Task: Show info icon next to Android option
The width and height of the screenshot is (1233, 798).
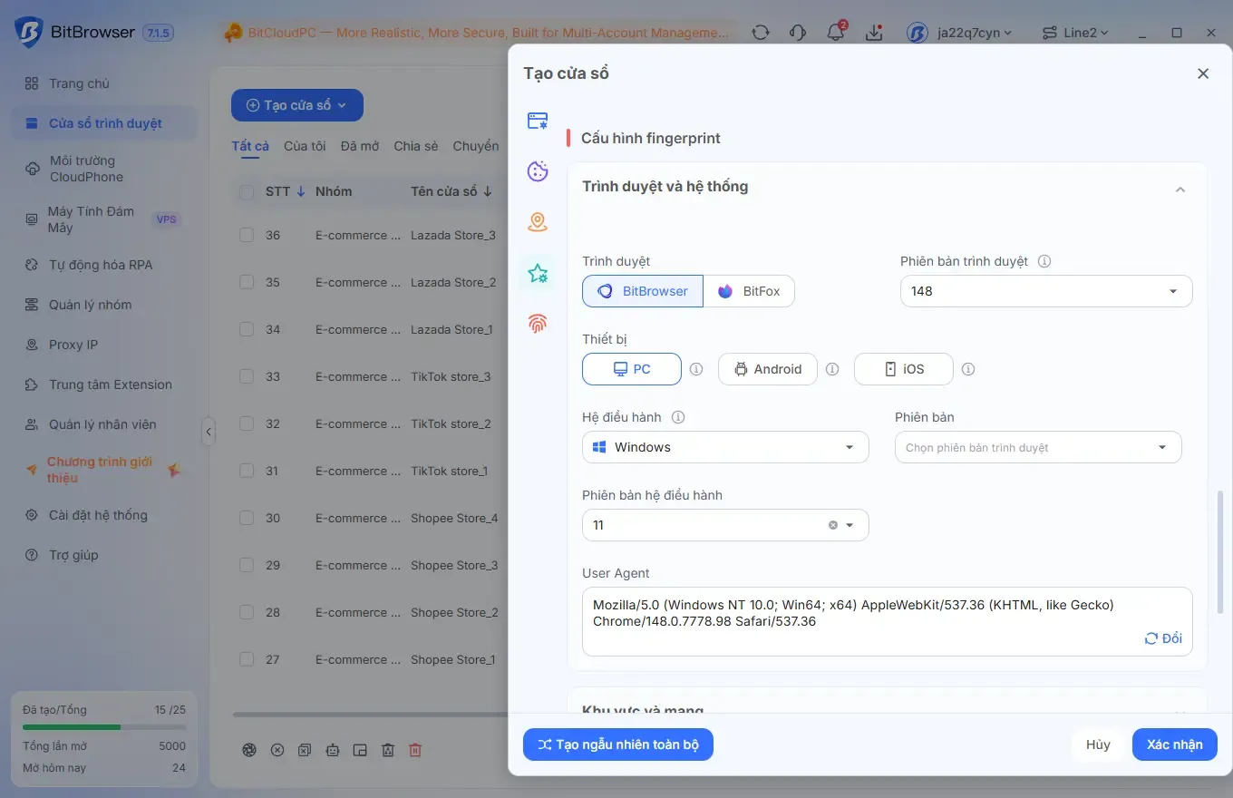Action: 832,369
